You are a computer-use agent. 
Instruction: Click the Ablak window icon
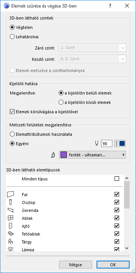[x=11, y=218]
